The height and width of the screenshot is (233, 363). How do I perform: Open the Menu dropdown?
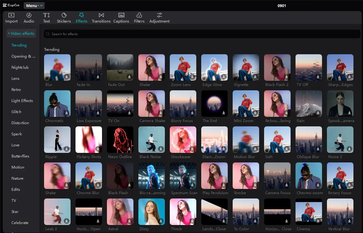tap(34, 6)
